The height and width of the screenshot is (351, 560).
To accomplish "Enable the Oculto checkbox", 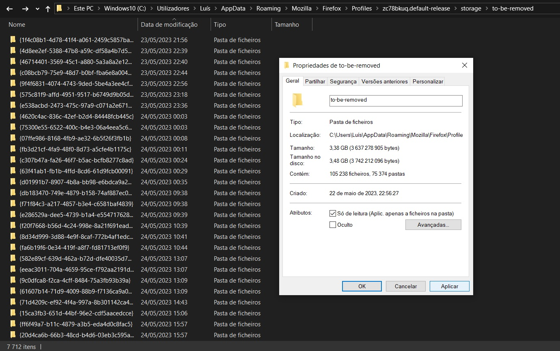I will [x=333, y=225].
